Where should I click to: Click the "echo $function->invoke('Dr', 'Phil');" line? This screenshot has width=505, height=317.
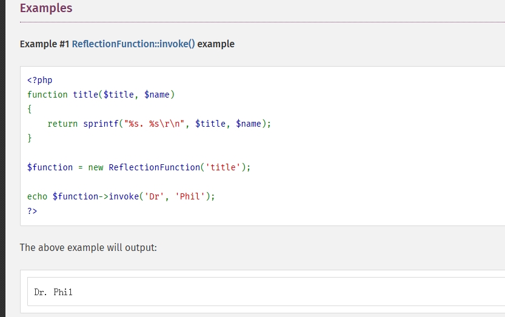point(121,196)
